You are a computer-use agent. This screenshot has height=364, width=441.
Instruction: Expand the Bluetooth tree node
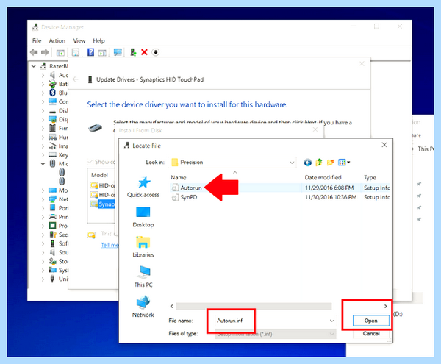coord(43,93)
